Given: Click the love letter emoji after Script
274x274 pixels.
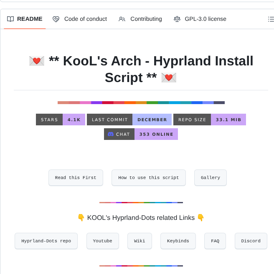Looking at the screenshot, I should [169, 77].
